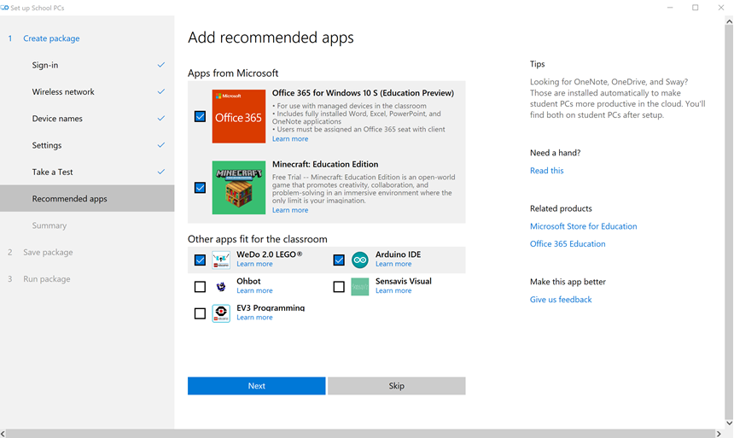Click the Run package step

point(47,278)
